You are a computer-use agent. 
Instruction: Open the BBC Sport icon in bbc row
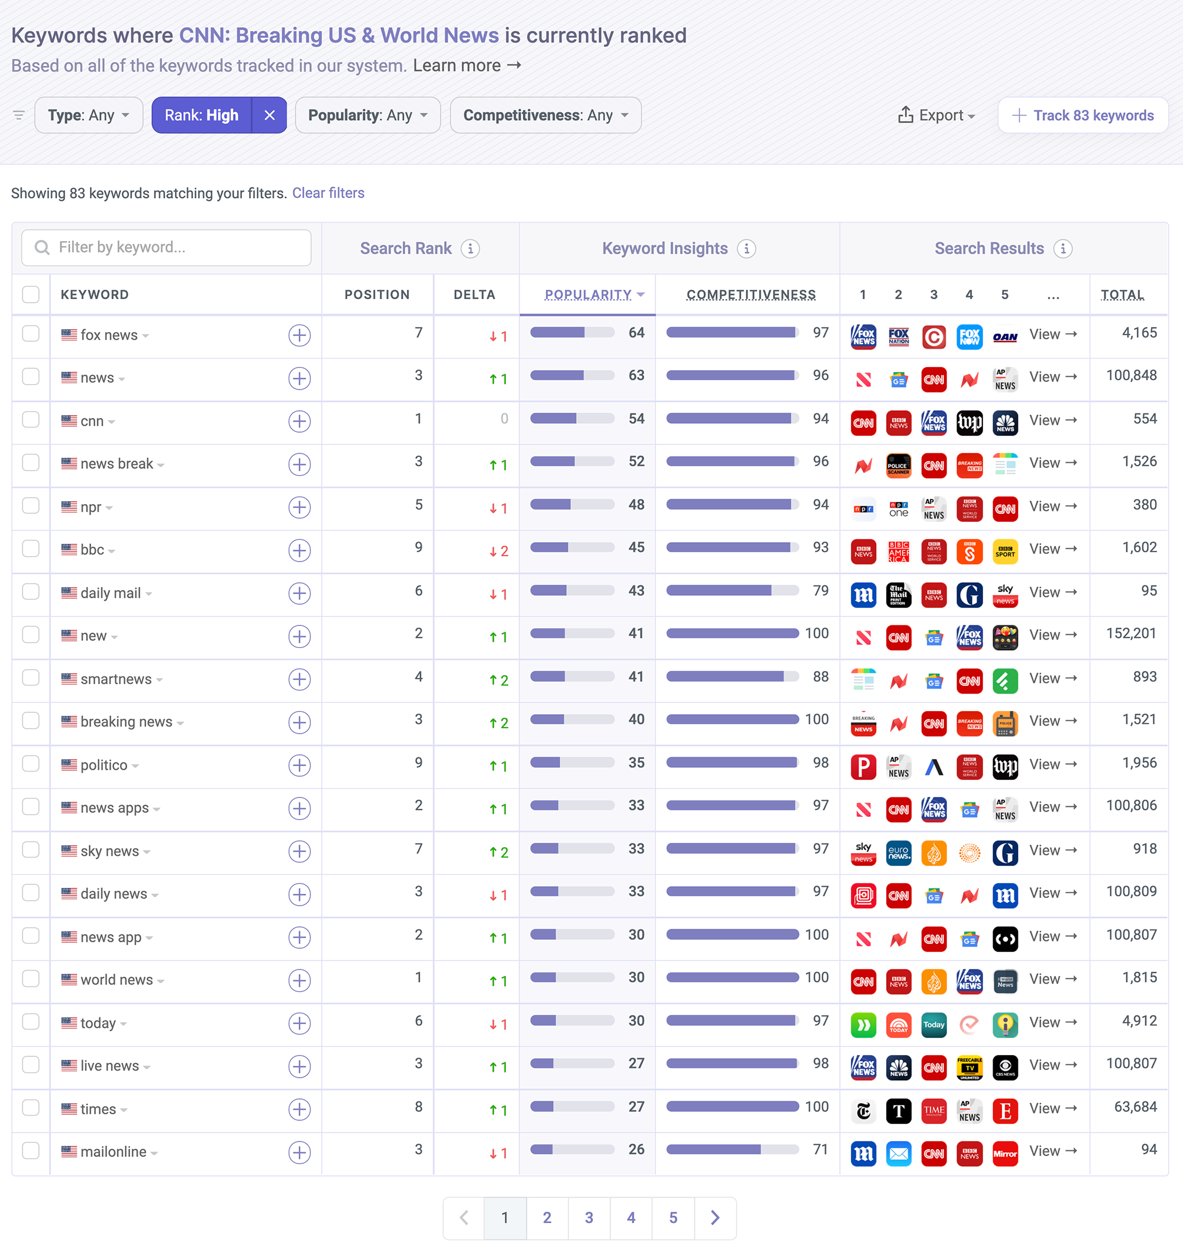(x=1005, y=551)
